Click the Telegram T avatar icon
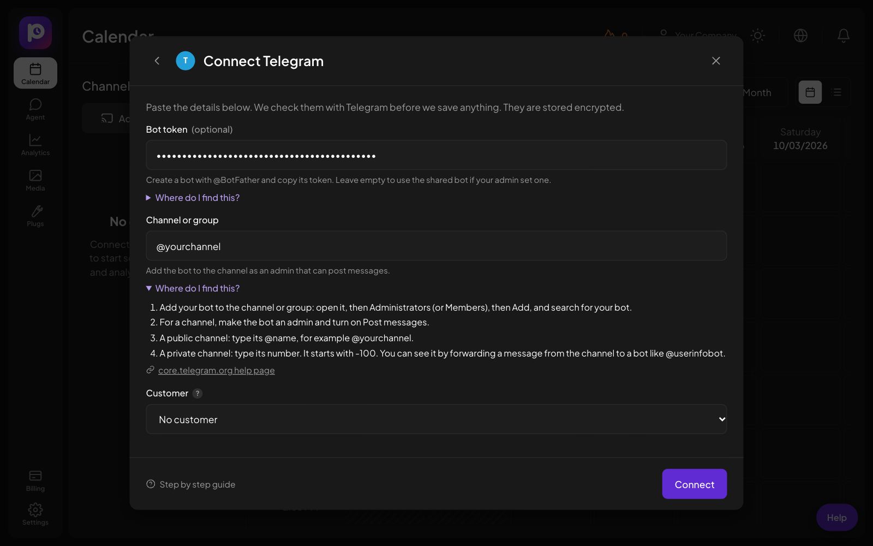This screenshot has height=546, width=873. (186, 61)
